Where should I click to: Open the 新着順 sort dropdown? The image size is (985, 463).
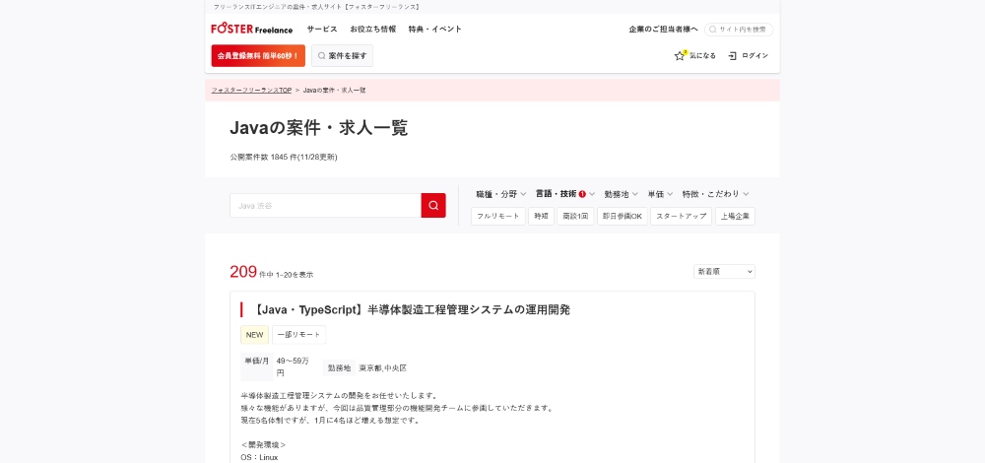coord(724,271)
